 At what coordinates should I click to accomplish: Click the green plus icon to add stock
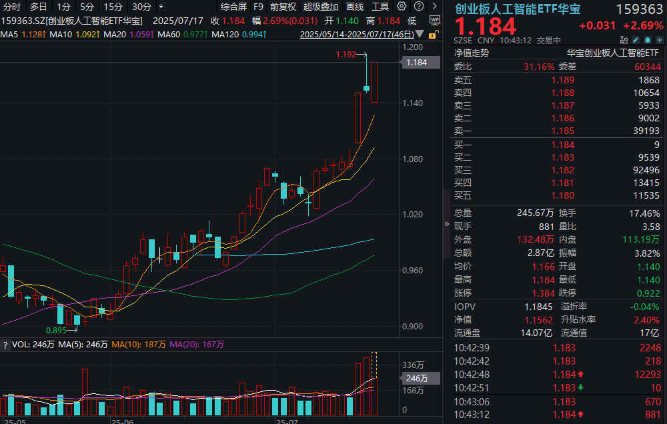pyautogui.click(x=659, y=40)
